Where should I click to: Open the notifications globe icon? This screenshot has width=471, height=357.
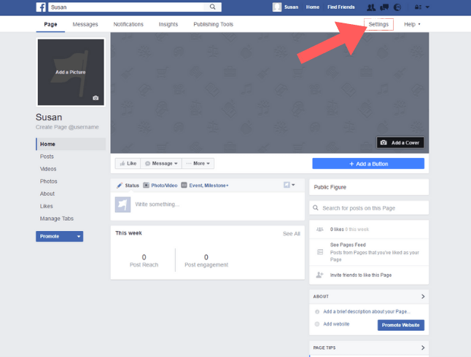click(397, 7)
